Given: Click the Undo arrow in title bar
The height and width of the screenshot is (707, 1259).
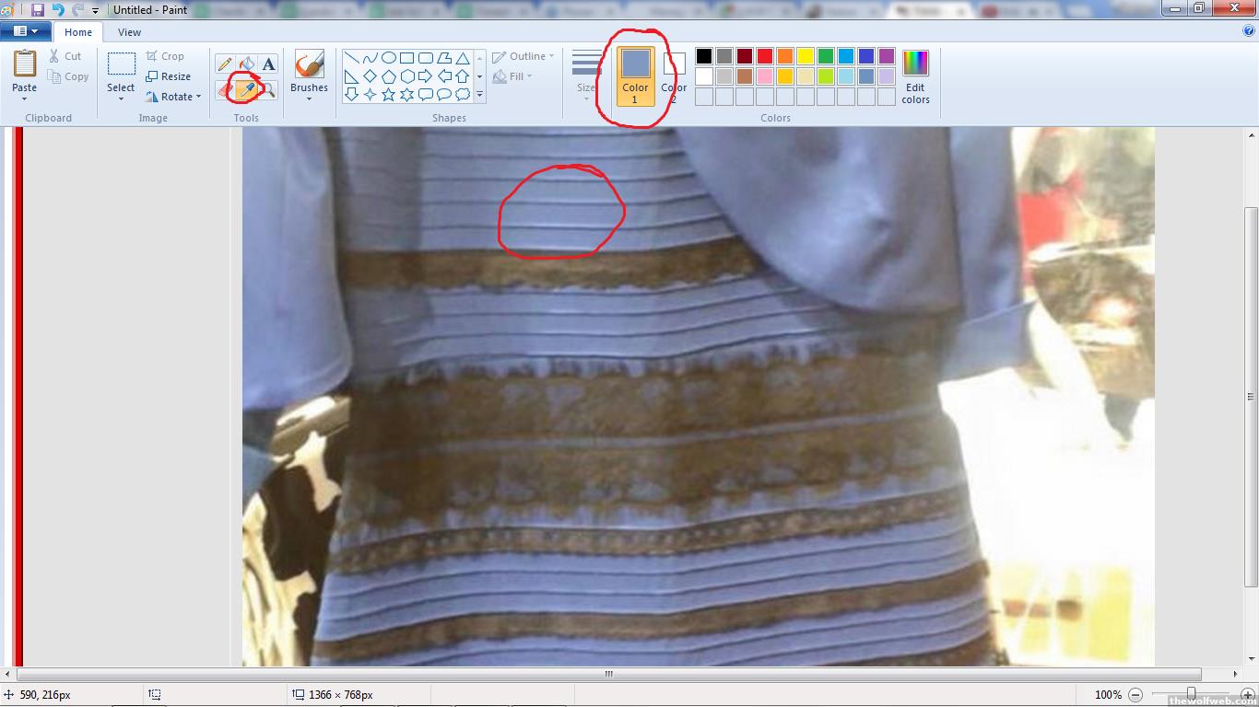Looking at the screenshot, I should (x=57, y=9).
